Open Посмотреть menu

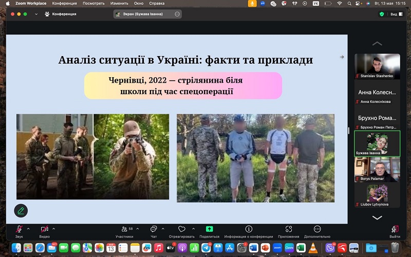94,4
